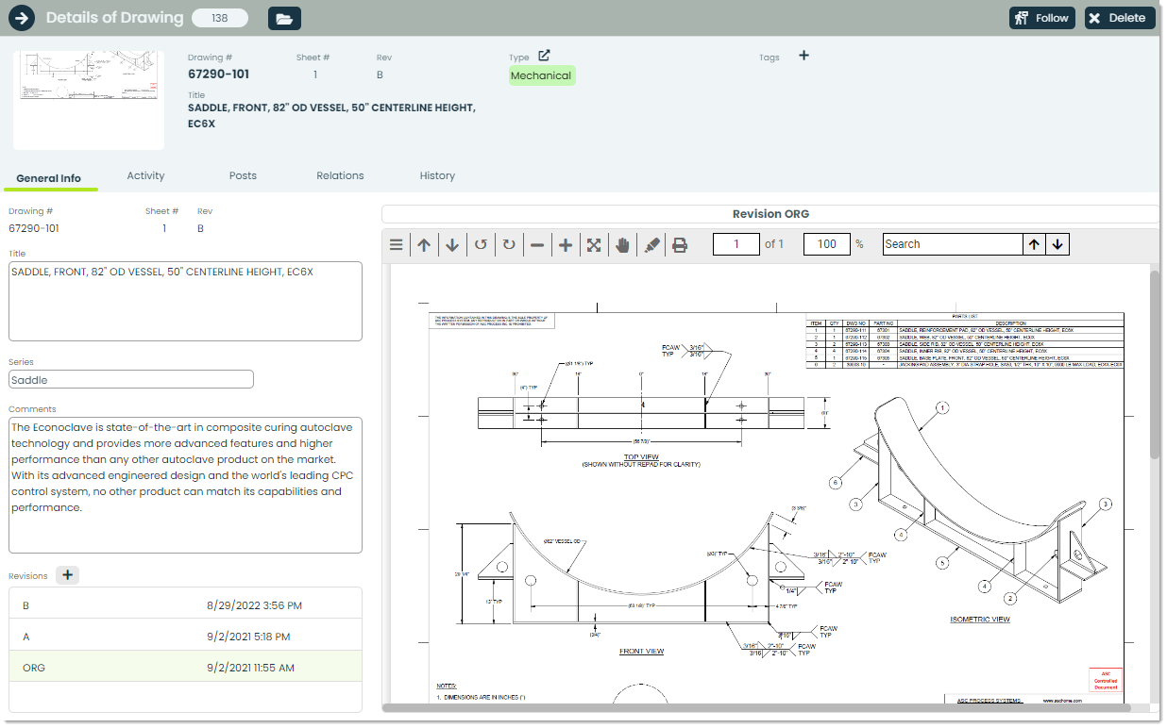Add a tag using the plus icon
Image resolution: width=1167 pixels, height=728 pixels.
[803, 56]
